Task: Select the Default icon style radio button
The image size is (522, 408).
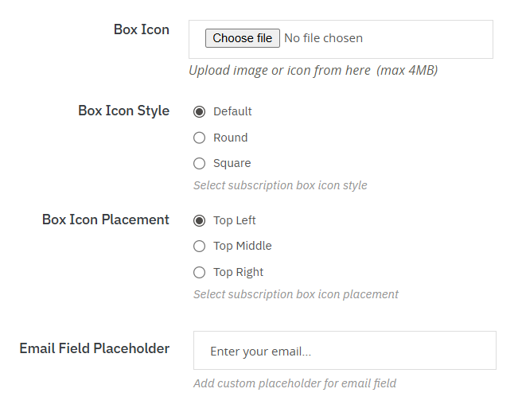Action: click(x=200, y=111)
